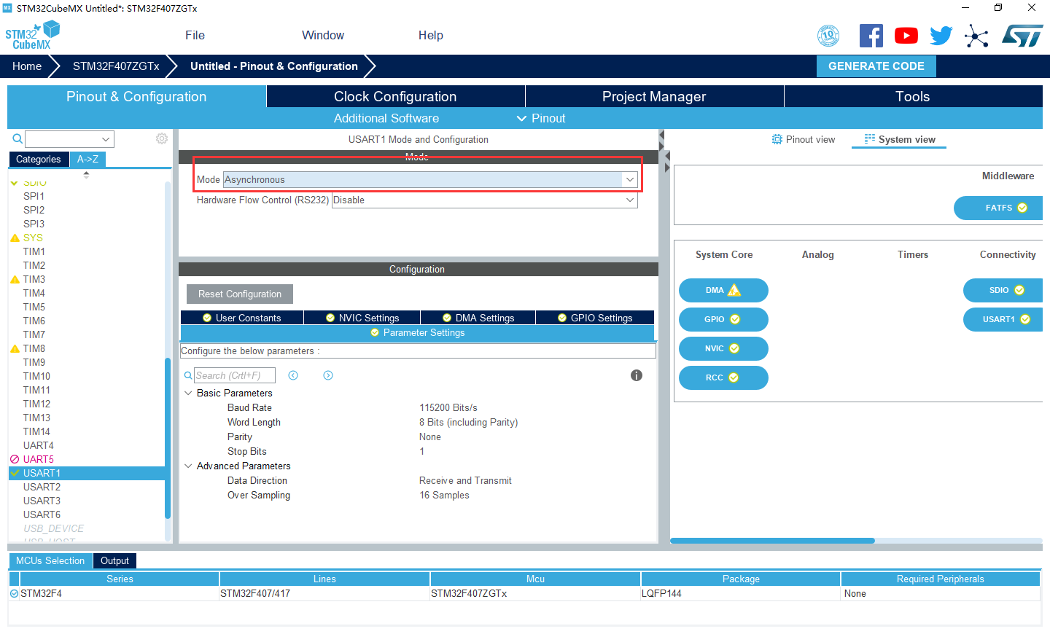Image resolution: width=1050 pixels, height=634 pixels.
Task: Open the File menu
Action: click(195, 35)
